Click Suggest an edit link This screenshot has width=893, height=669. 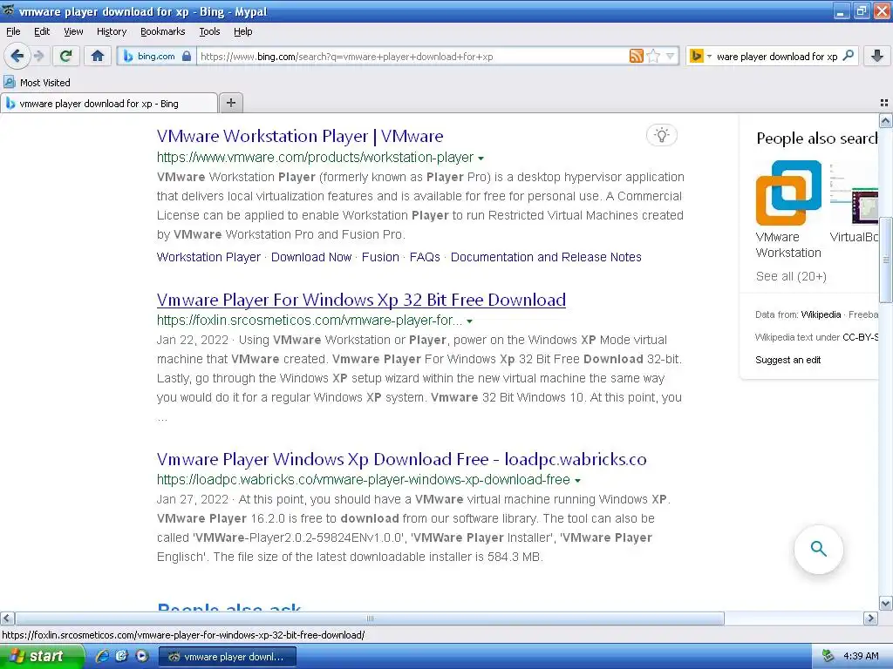click(787, 360)
